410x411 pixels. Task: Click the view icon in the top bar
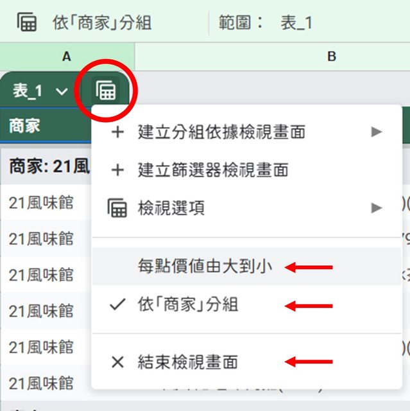point(27,22)
